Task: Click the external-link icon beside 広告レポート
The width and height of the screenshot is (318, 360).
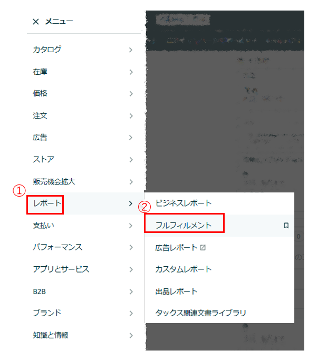Action: pos(203,248)
